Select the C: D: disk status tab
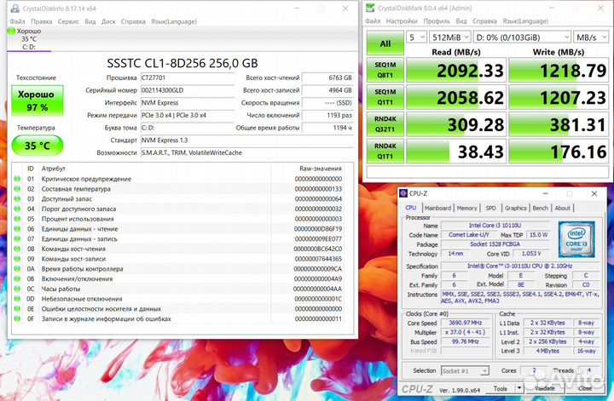 pos(29,39)
